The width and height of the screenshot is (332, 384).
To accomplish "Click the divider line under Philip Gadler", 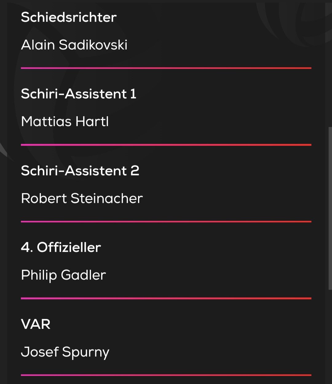I will click(x=166, y=298).
